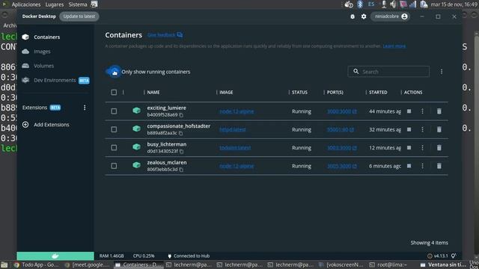
Task: Open more actions menu for zealous_mclaren
Action: 422,166
